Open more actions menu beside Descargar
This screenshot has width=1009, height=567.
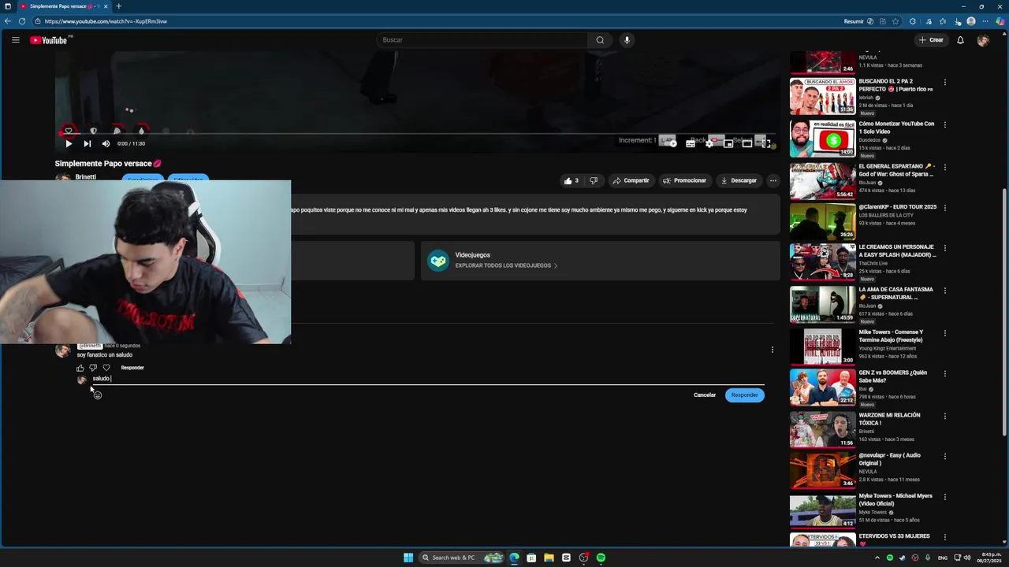773,180
